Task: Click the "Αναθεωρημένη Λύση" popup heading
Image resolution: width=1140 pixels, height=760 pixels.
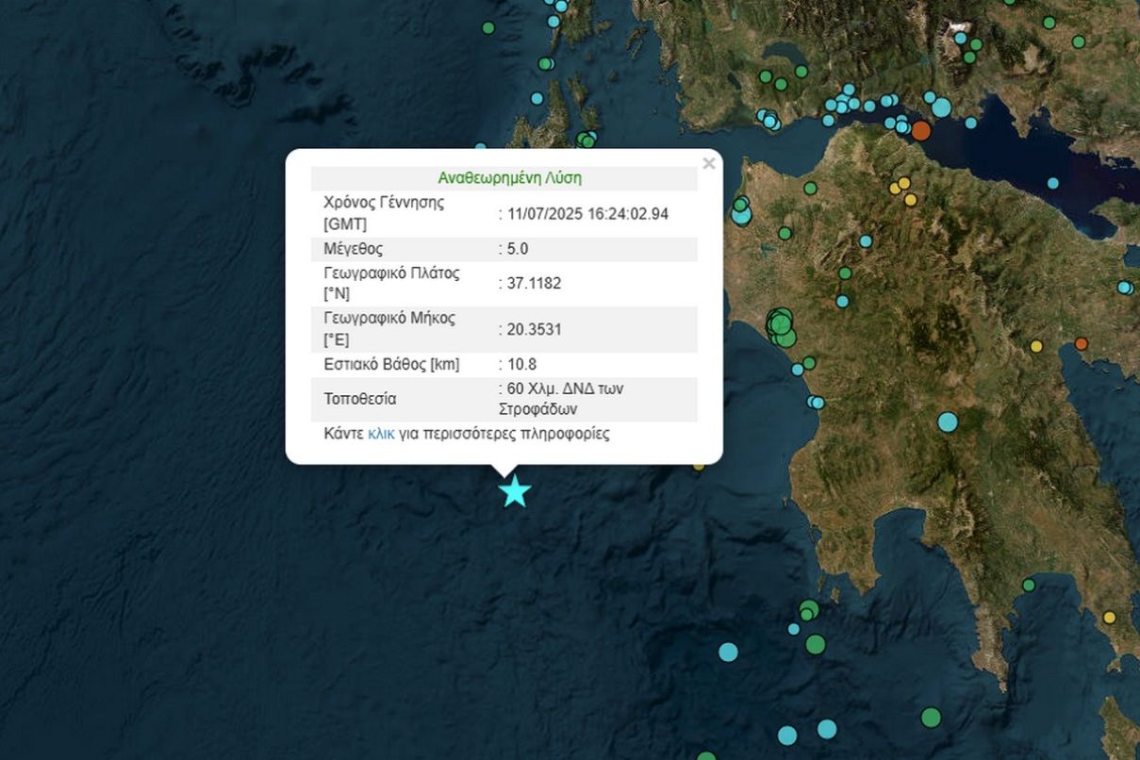Action: point(509,177)
